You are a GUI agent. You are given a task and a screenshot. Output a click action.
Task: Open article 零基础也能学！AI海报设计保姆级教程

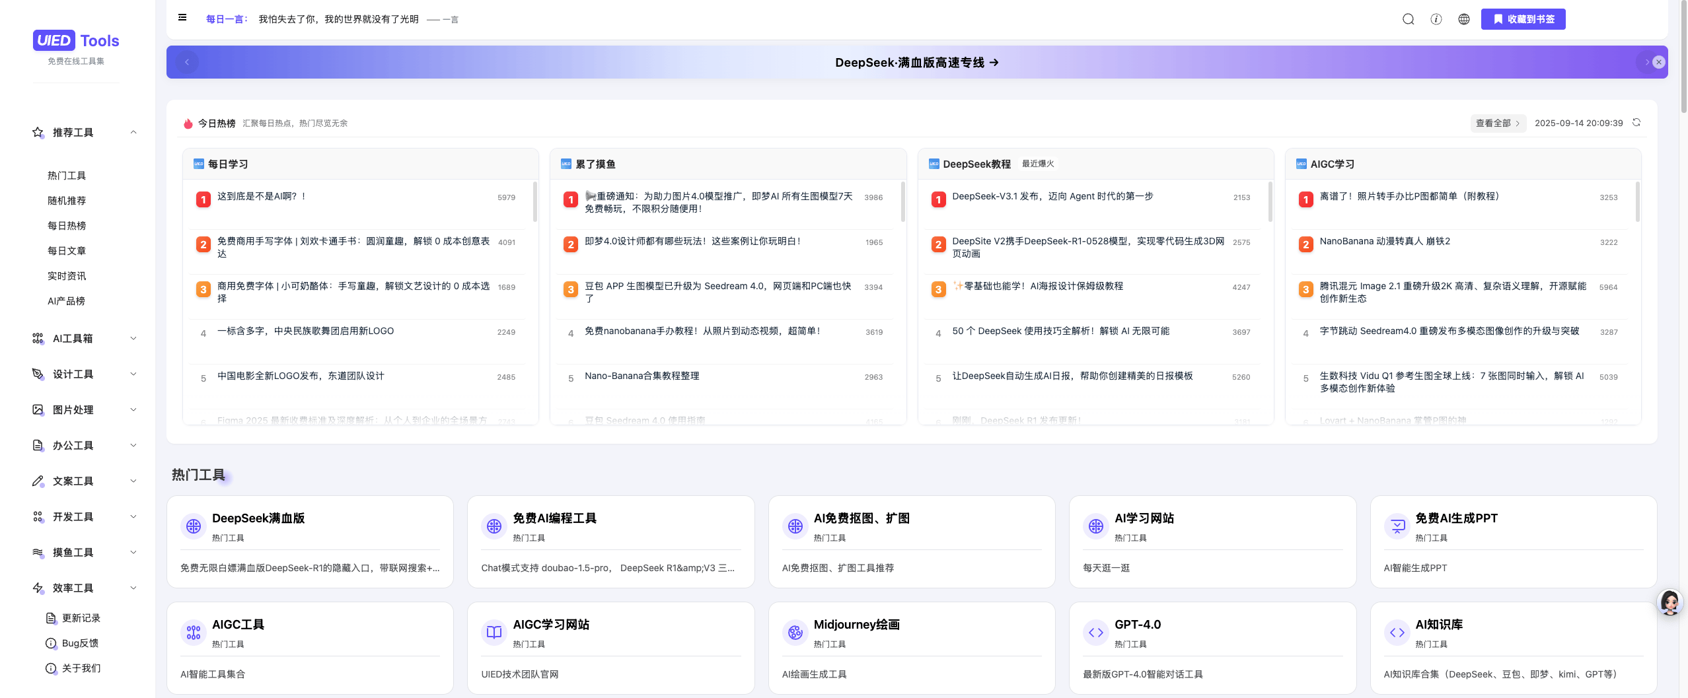click(1037, 286)
